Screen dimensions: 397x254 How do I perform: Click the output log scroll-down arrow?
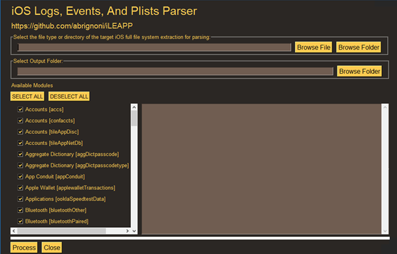point(385,230)
